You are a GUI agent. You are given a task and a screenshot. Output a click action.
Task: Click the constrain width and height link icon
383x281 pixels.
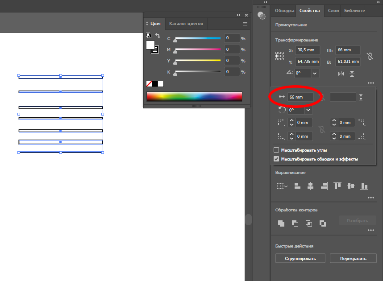tap(369, 56)
